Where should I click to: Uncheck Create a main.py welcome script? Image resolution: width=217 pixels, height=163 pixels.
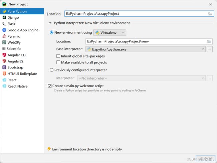tap(49, 86)
